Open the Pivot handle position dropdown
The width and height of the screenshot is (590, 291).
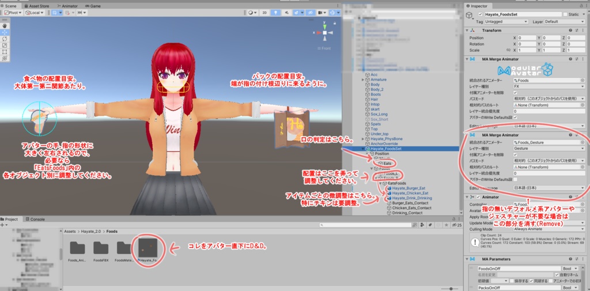pyautogui.click(x=12, y=13)
